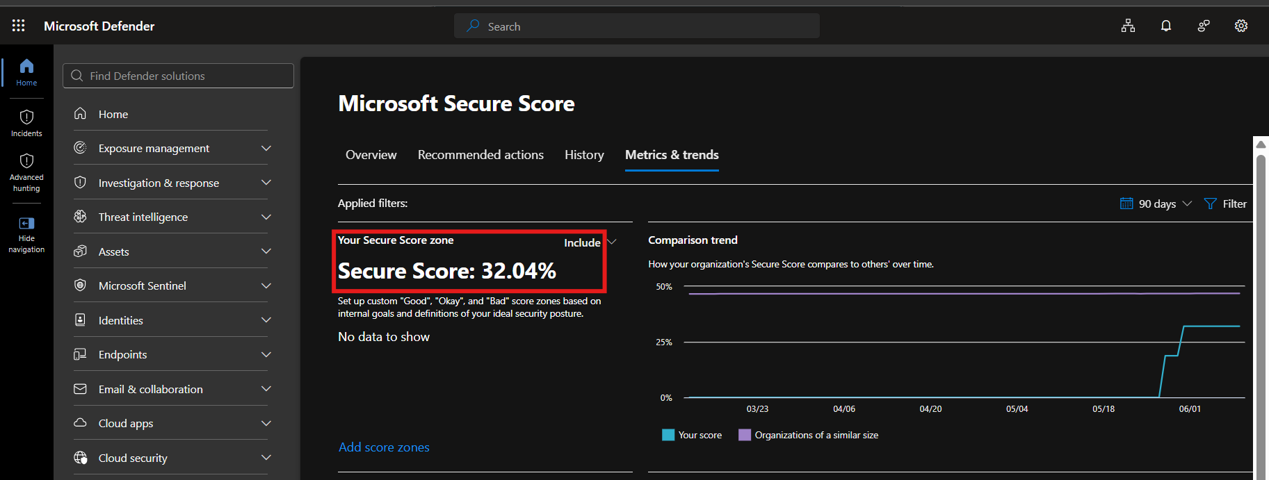Open the notifications bell

click(x=1166, y=26)
